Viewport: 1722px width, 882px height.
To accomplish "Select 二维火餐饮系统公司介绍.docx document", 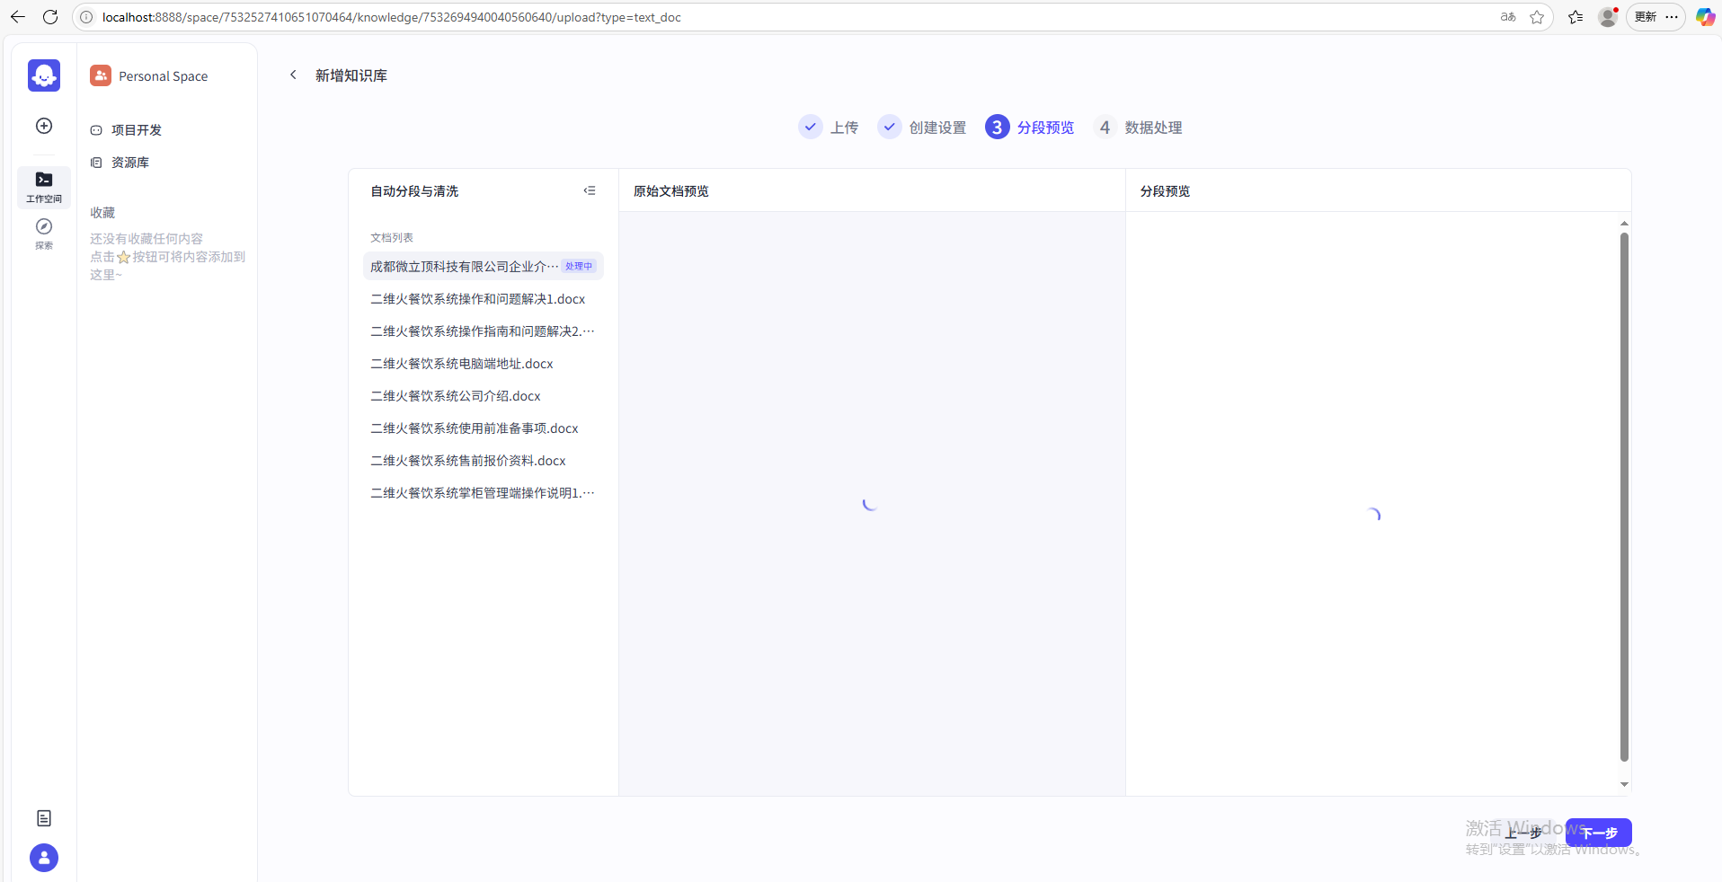I will point(455,396).
